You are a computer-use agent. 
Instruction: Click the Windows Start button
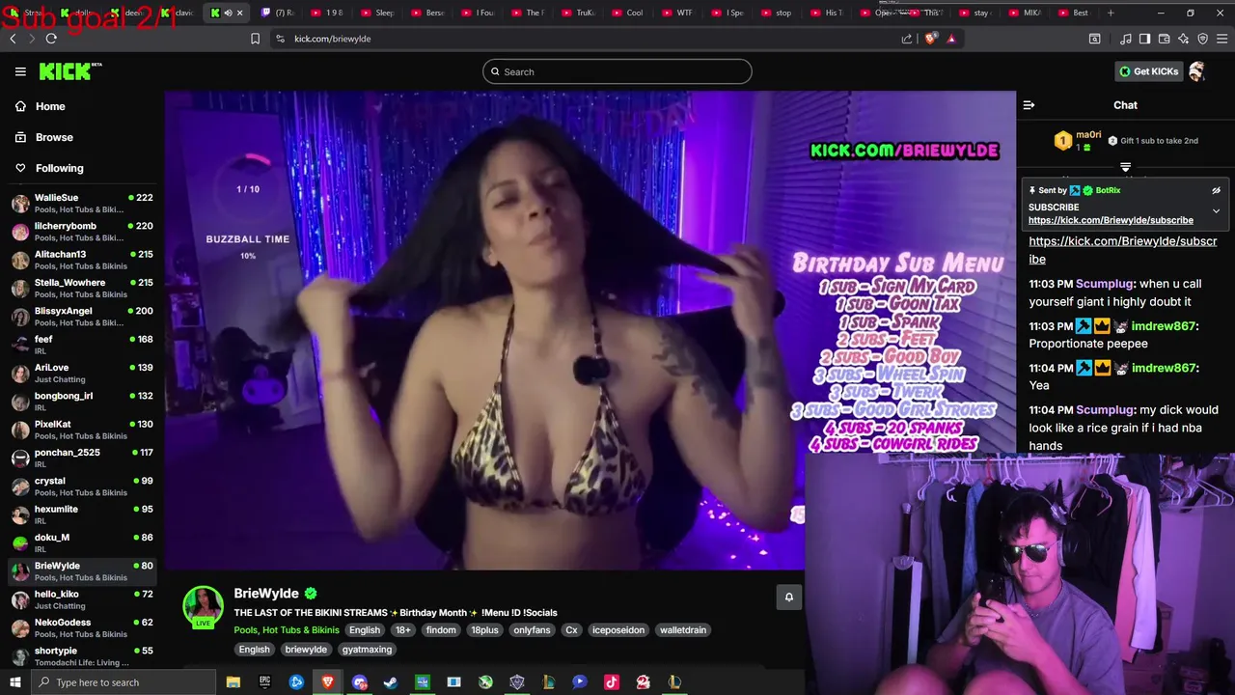[14, 682]
